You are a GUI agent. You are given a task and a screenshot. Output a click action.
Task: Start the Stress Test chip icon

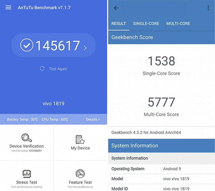(x=27, y=174)
